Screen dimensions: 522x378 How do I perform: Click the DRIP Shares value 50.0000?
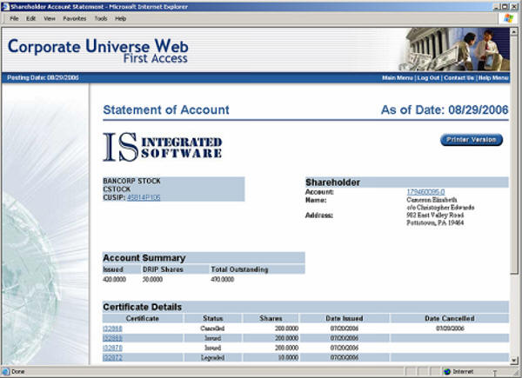click(x=152, y=280)
